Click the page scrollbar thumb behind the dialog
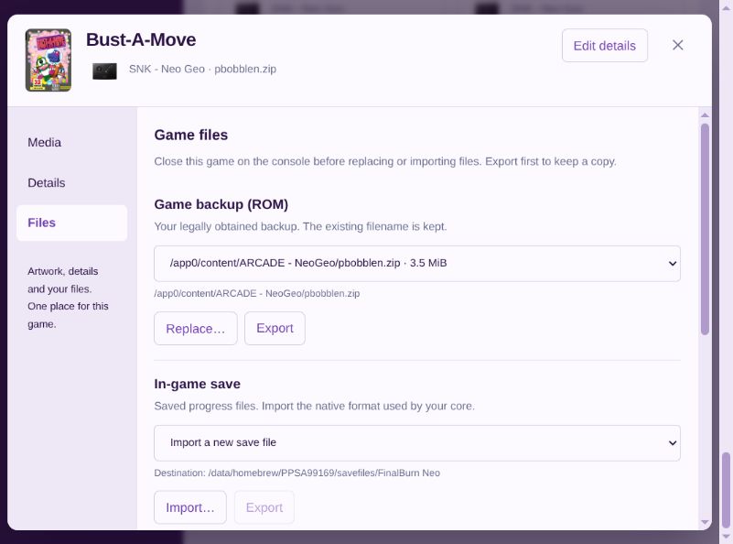This screenshot has width=733, height=544. click(x=726, y=490)
